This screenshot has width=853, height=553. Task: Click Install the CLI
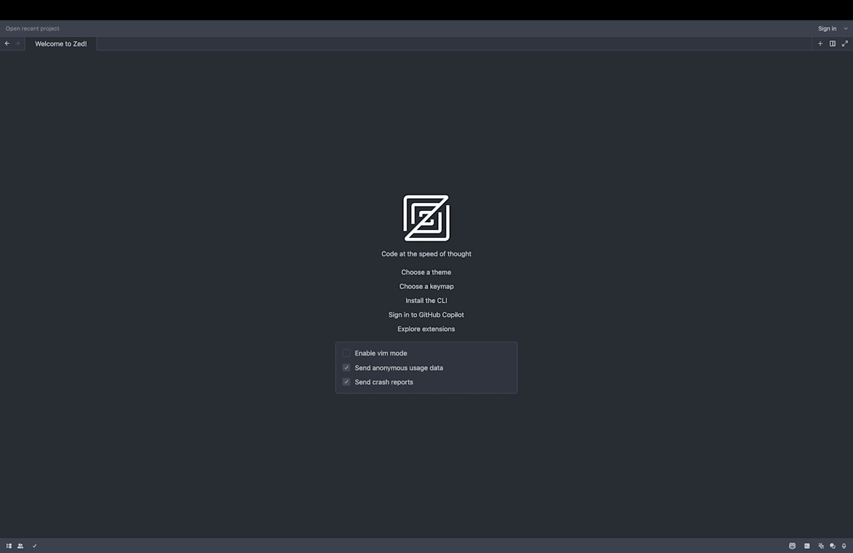426,301
